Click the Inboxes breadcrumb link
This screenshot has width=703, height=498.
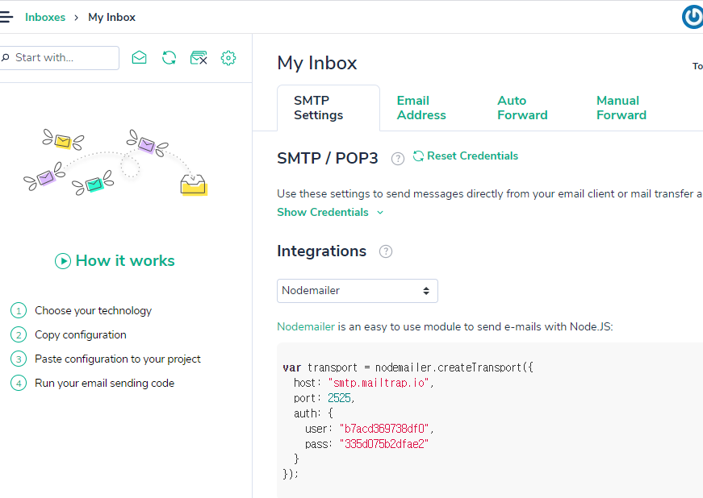pyautogui.click(x=45, y=17)
